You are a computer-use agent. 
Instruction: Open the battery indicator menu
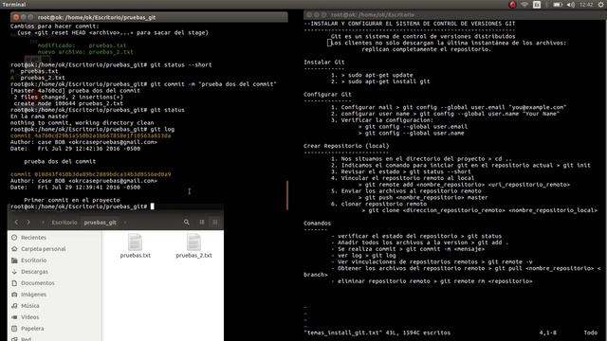[557, 5]
